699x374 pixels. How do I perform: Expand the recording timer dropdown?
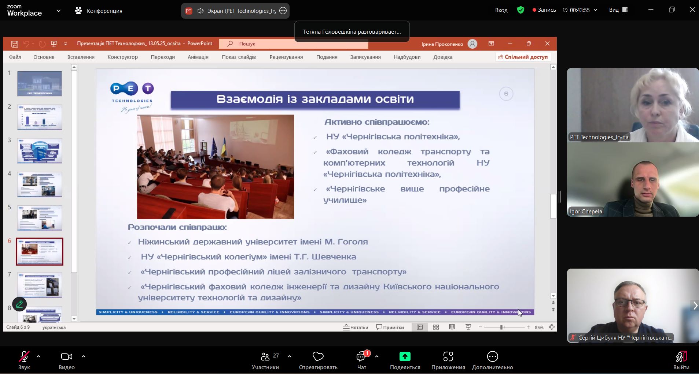595,10
